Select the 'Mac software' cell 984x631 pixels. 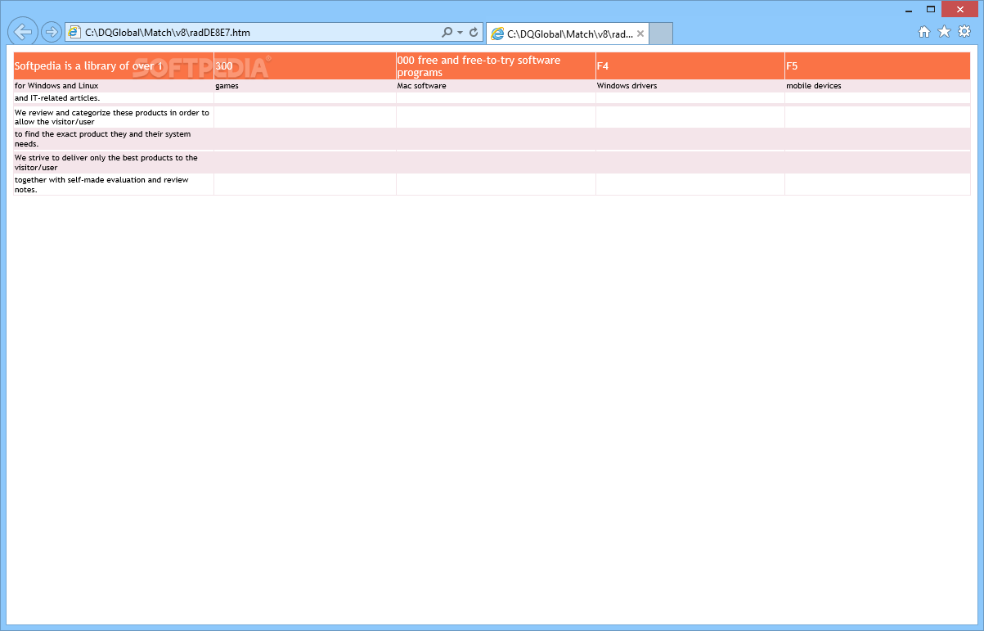496,86
